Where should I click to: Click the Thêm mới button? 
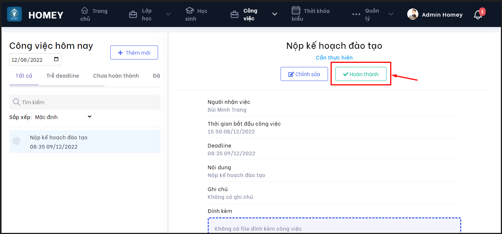pyautogui.click(x=134, y=52)
